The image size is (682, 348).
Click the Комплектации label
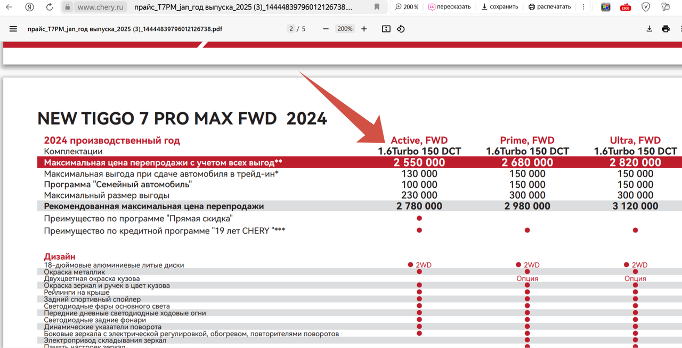click(73, 151)
